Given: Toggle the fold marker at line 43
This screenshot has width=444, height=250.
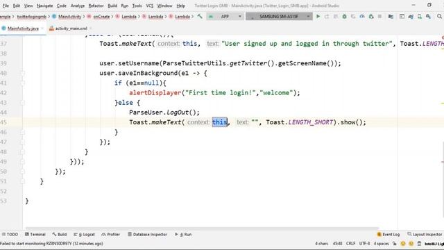Looking at the screenshot, I should point(23,103).
